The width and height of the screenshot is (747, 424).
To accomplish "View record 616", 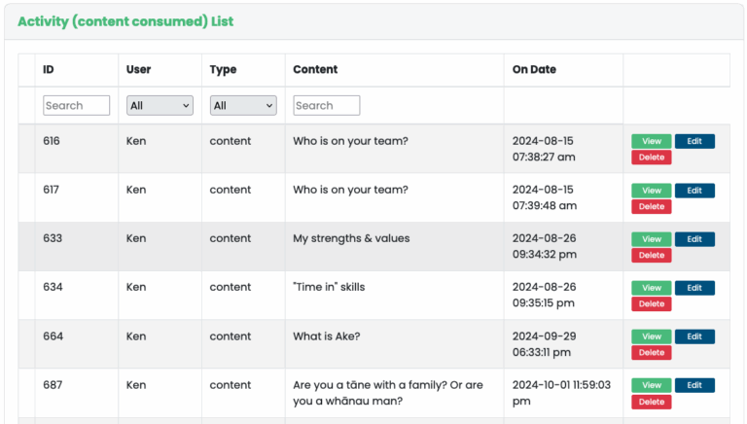I will click(x=652, y=141).
